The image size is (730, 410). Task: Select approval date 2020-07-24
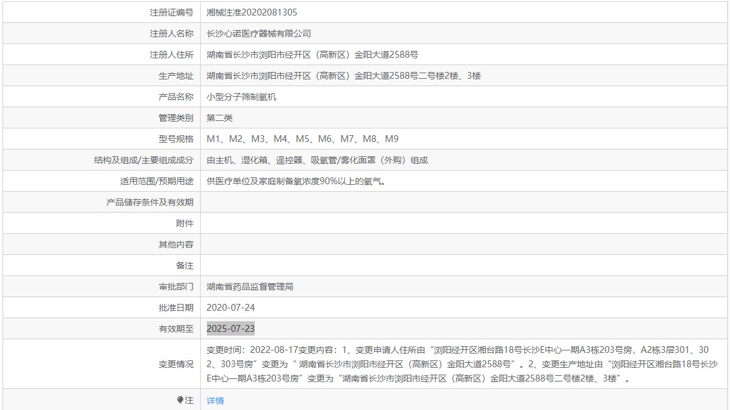click(x=230, y=307)
